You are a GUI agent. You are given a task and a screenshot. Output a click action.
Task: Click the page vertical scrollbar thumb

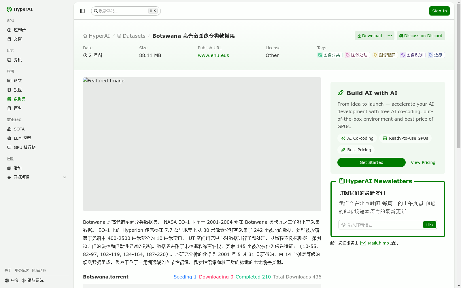tap(459, 76)
